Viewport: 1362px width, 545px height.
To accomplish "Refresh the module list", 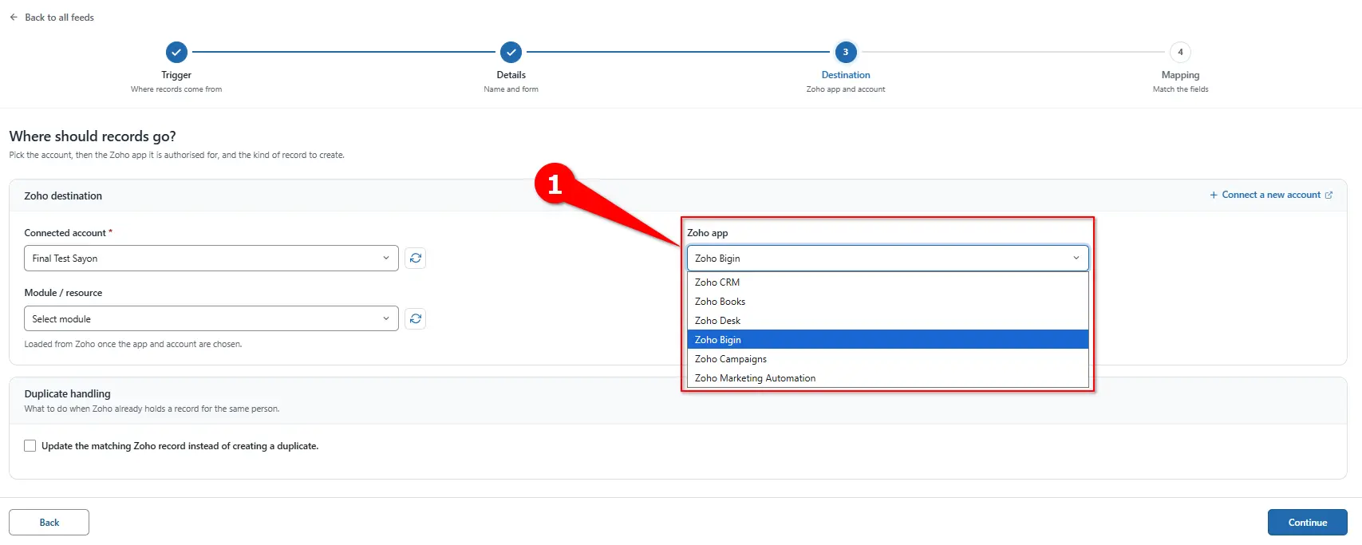I will tap(415, 319).
